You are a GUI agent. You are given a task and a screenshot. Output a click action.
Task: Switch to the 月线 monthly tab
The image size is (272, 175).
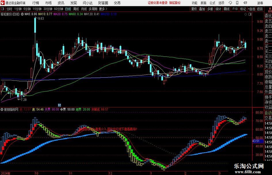pyautogui.click(x=84, y=9)
